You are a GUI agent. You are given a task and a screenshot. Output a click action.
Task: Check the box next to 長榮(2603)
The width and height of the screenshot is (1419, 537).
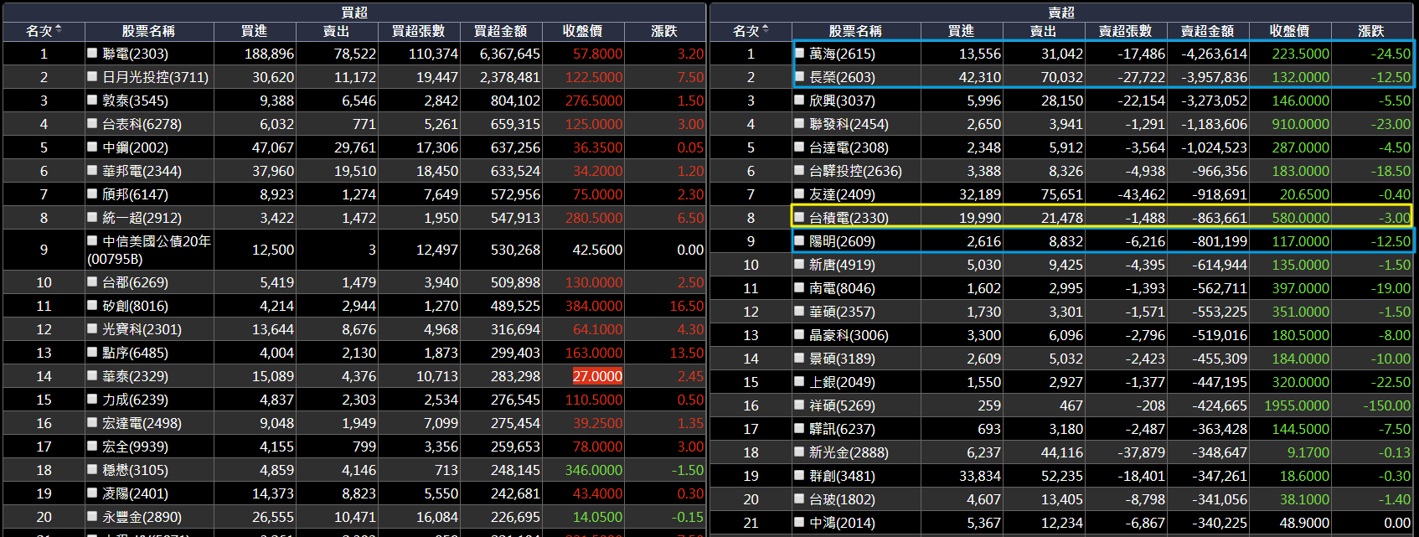click(x=799, y=76)
